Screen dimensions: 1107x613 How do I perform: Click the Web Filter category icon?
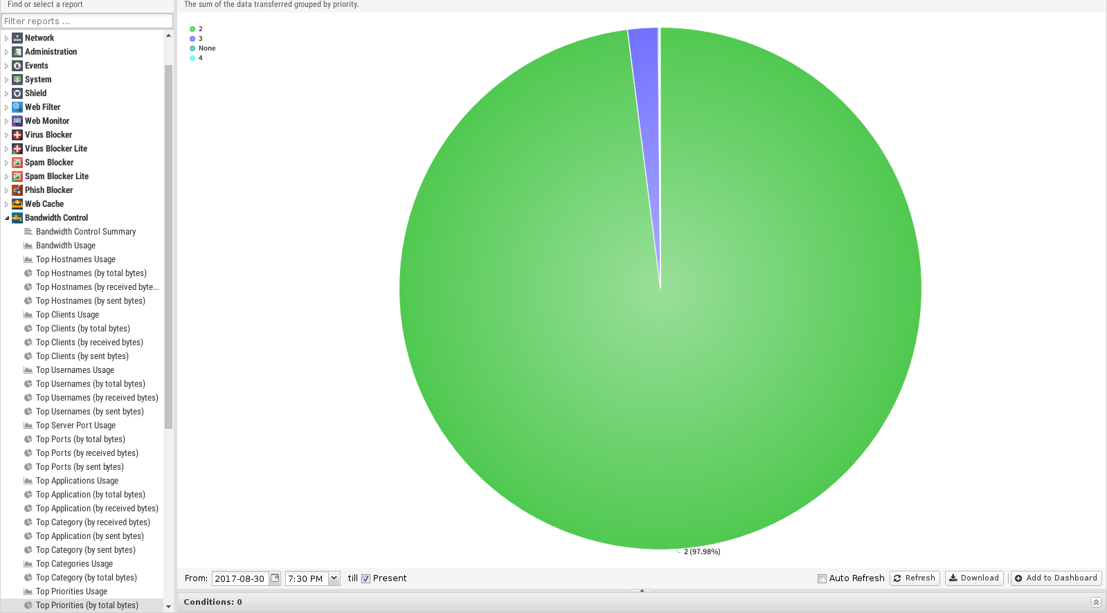click(17, 107)
